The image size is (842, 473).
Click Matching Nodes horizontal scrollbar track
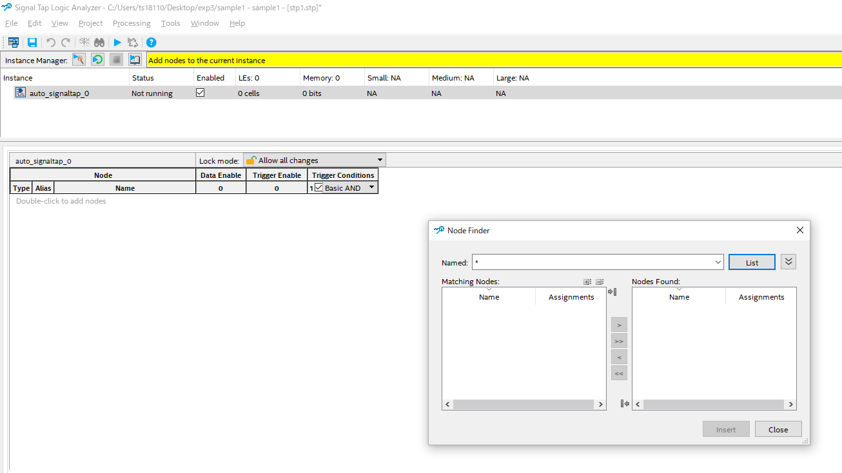pos(523,404)
